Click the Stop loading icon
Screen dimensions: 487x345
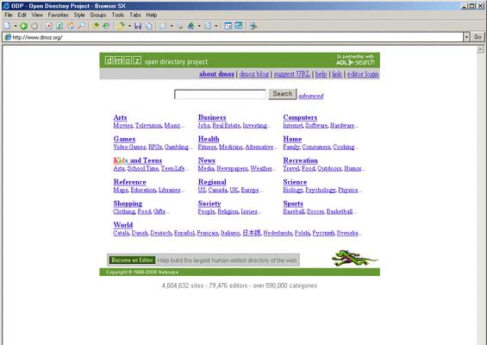49,26
